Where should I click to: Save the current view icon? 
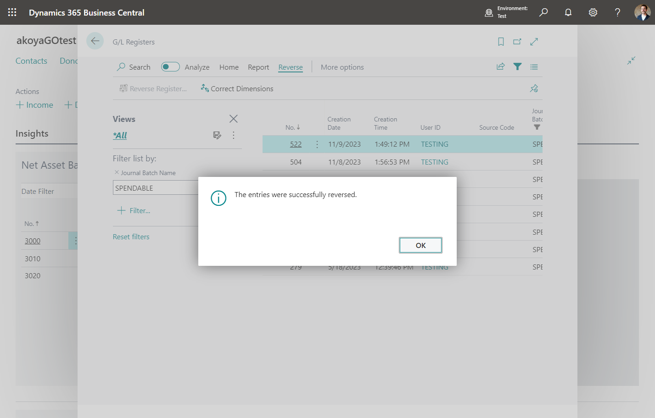click(x=217, y=135)
